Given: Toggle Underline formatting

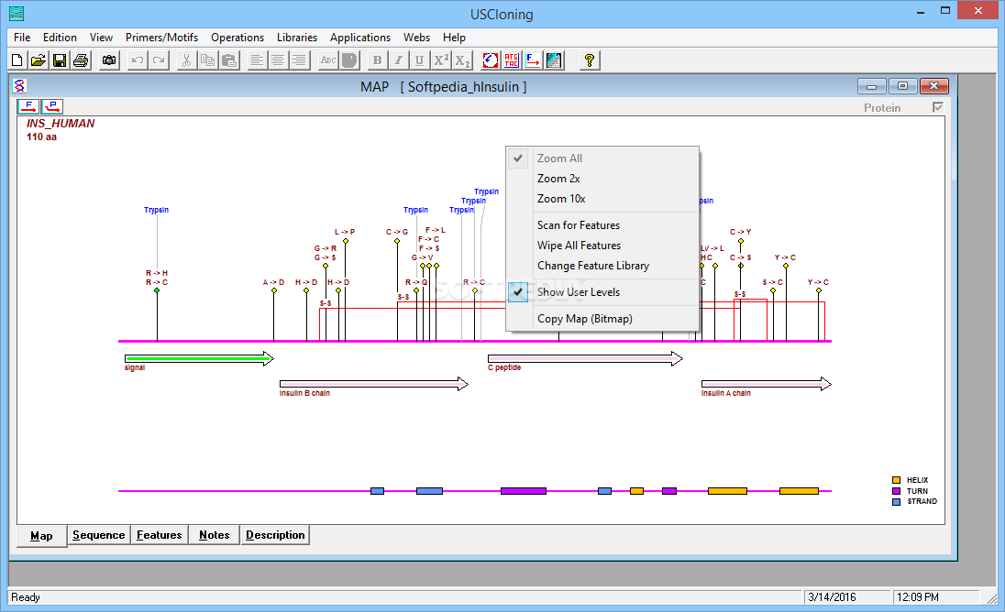Looking at the screenshot, I should pyautogui.click(x=420, y=60).
